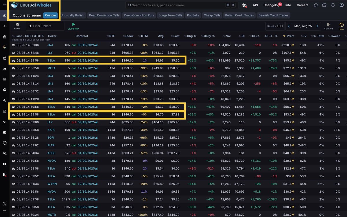
Task: Open the Changelog link
Action: click(272, 5)
